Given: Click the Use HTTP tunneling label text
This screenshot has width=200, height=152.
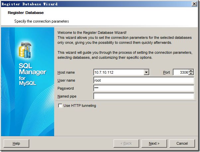Looking at the screenshot, I should tap(80, 106).
